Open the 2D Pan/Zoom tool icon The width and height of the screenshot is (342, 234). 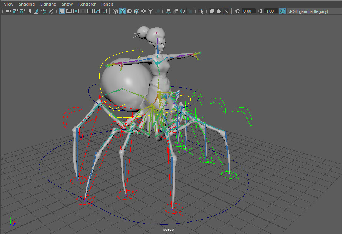[x=44, y=11]
